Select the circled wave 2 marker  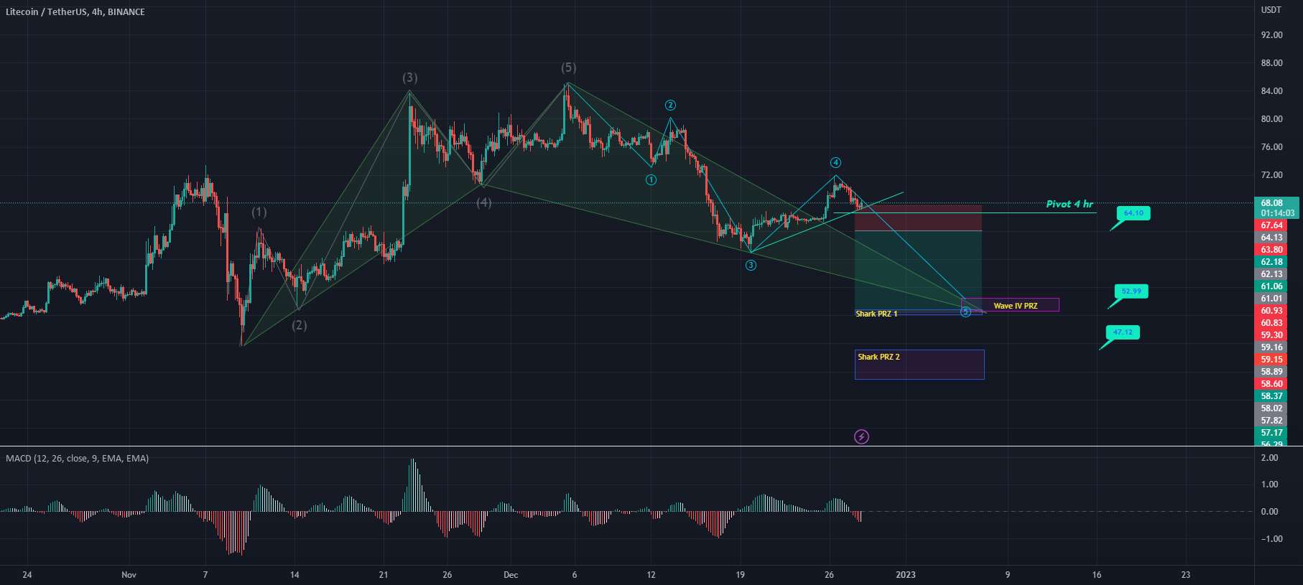pos(670,106)
